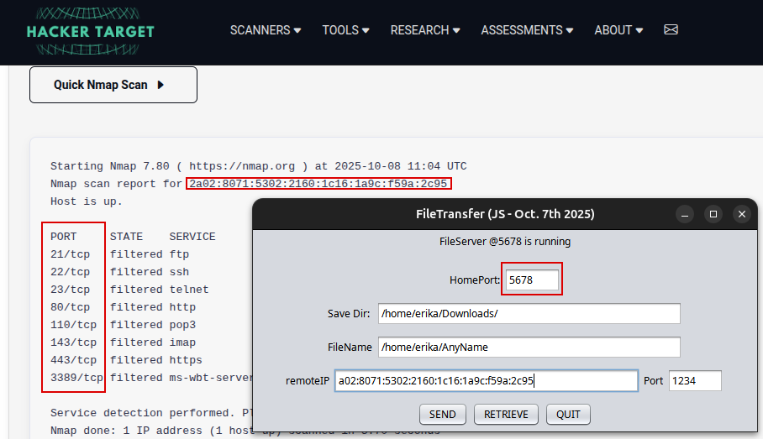The image size is (763, 439).
Task: Open the ASSESSMENTS menu
Action: coord(527,30)
